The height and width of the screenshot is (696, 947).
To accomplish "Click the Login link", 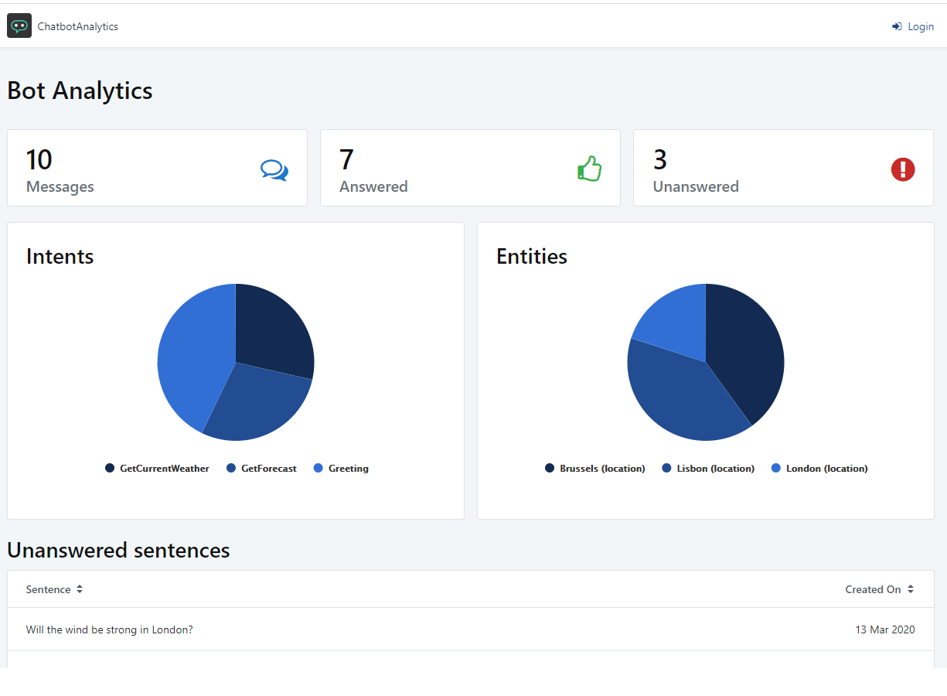I will click(913, 26).
